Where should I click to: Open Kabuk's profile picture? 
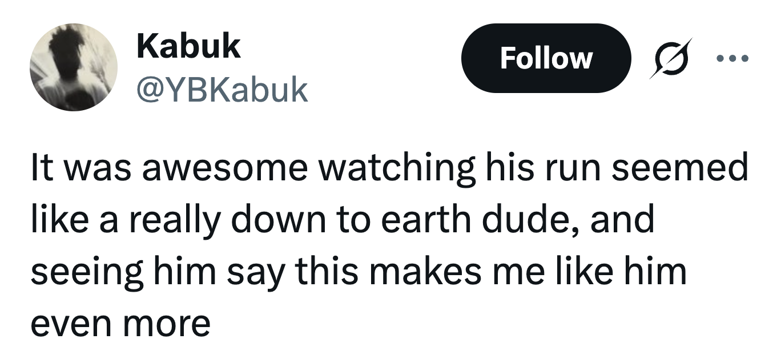(74, 67)
